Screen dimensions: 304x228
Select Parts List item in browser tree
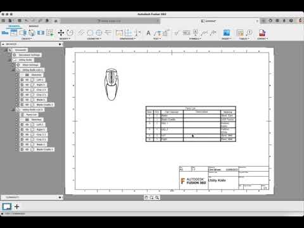tap(29, 115)
